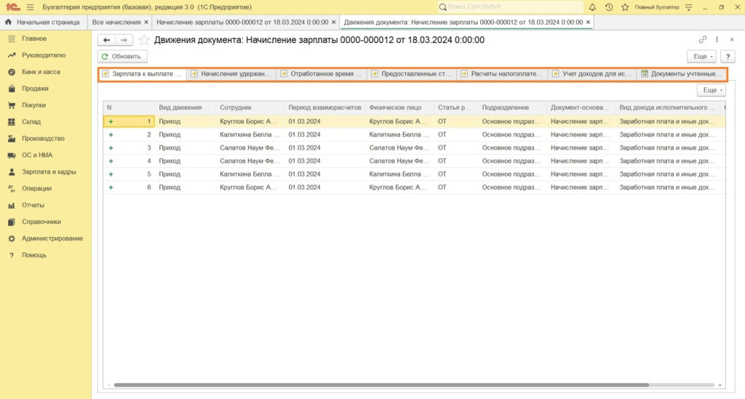Click the forward navigation arrow
The height and width of the screenshot is (399, 745).
tap(124, 40)
